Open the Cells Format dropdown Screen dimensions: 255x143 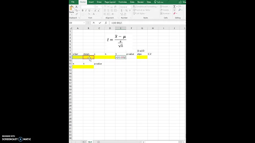(165, 13)
